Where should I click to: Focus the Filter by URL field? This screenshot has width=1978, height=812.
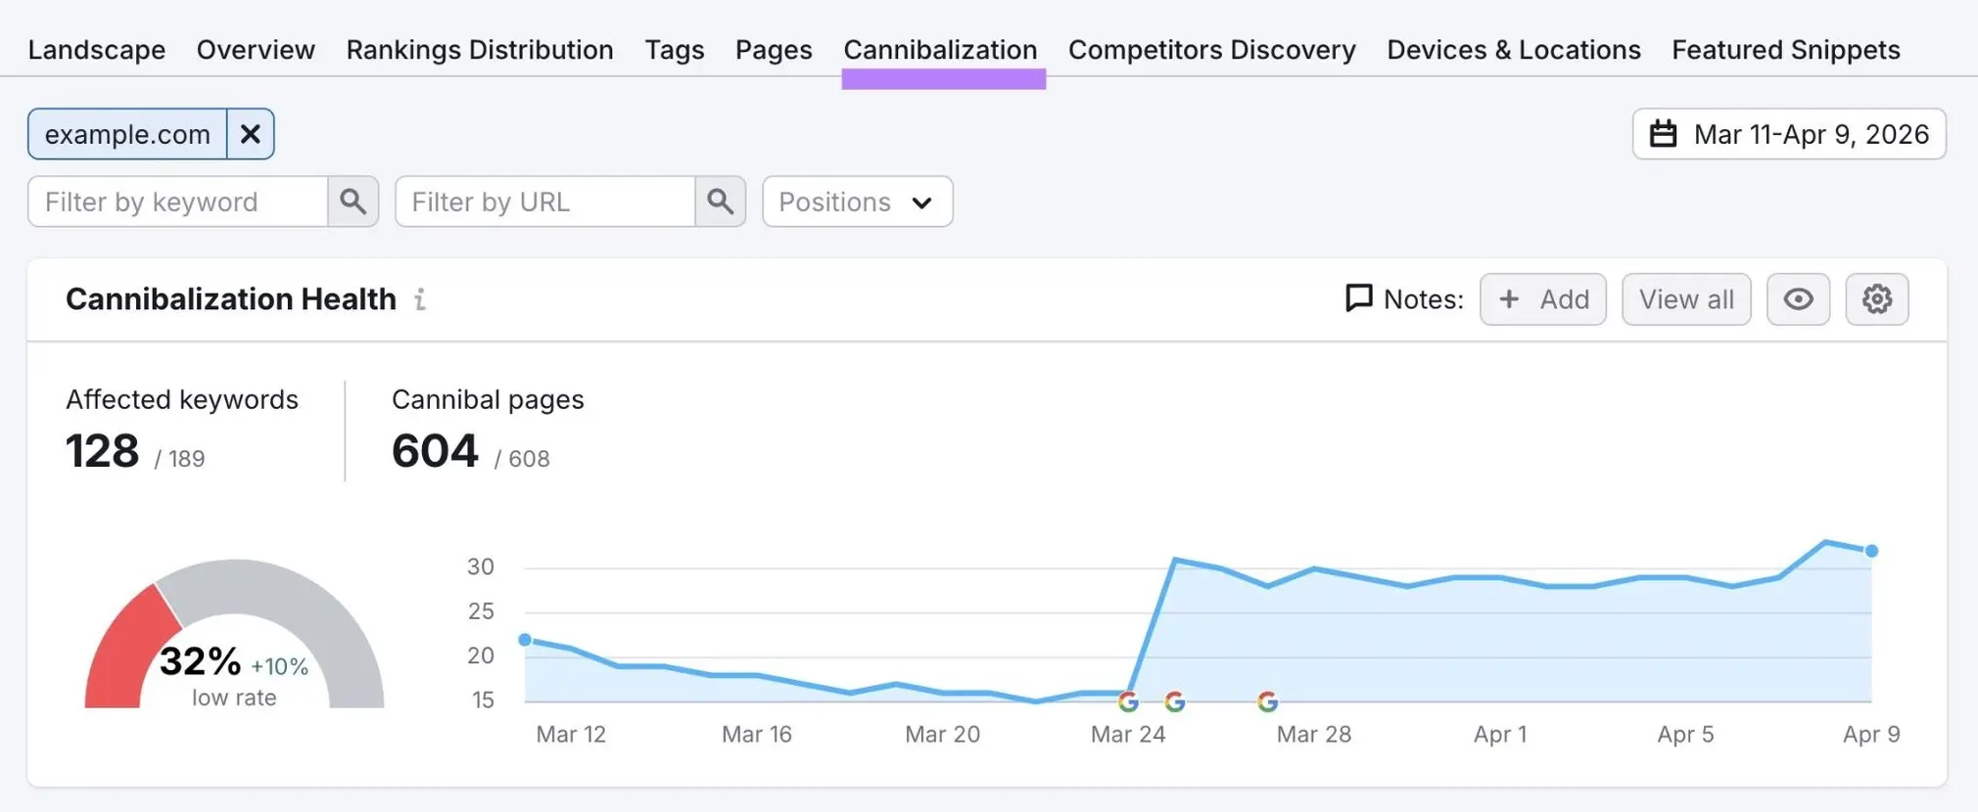pos(545,202)
